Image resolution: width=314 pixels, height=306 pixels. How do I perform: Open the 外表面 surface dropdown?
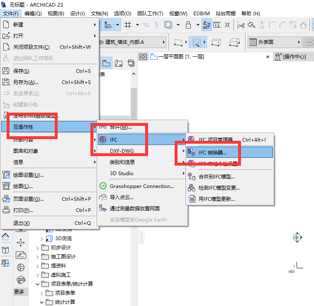pyautogui.click(x=275, y=42)
